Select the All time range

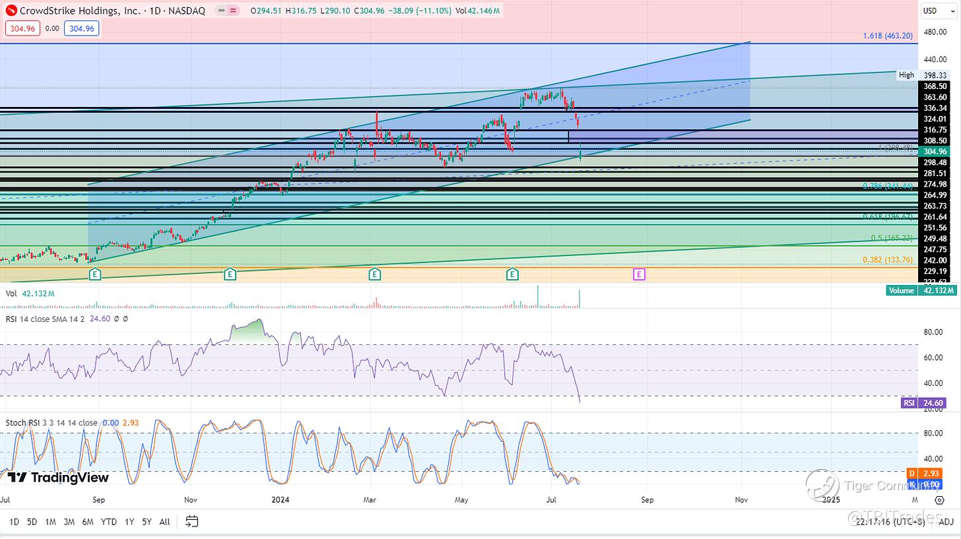[164, 522]
